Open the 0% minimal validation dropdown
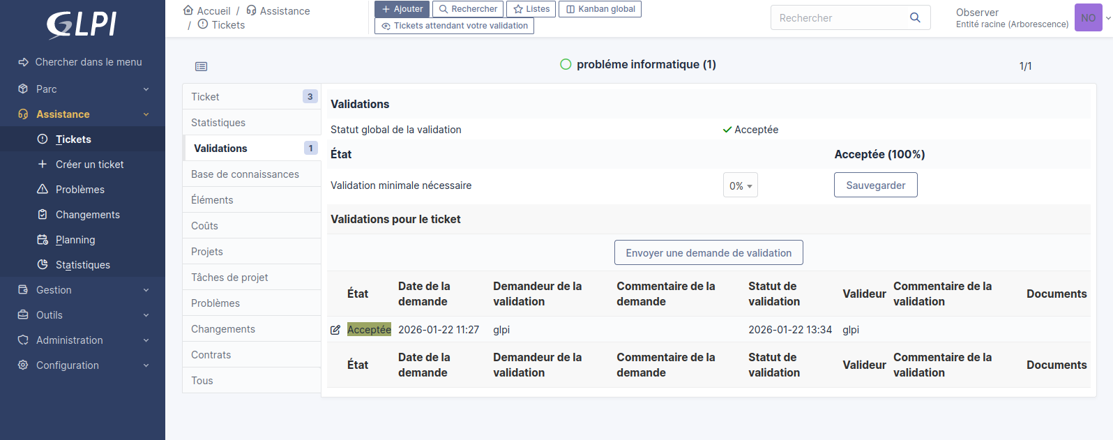Image resolution: width=1113 pixels, height=440 pixels. [x=741, y=185]
